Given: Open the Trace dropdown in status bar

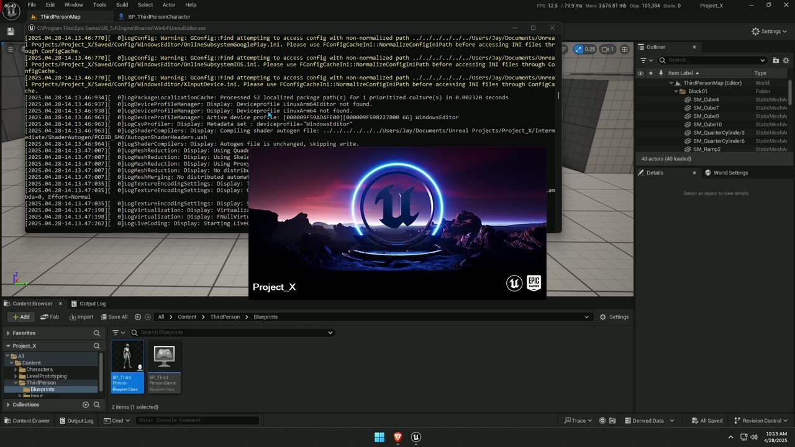Looking at the screenshot, I should coord(578,420).
